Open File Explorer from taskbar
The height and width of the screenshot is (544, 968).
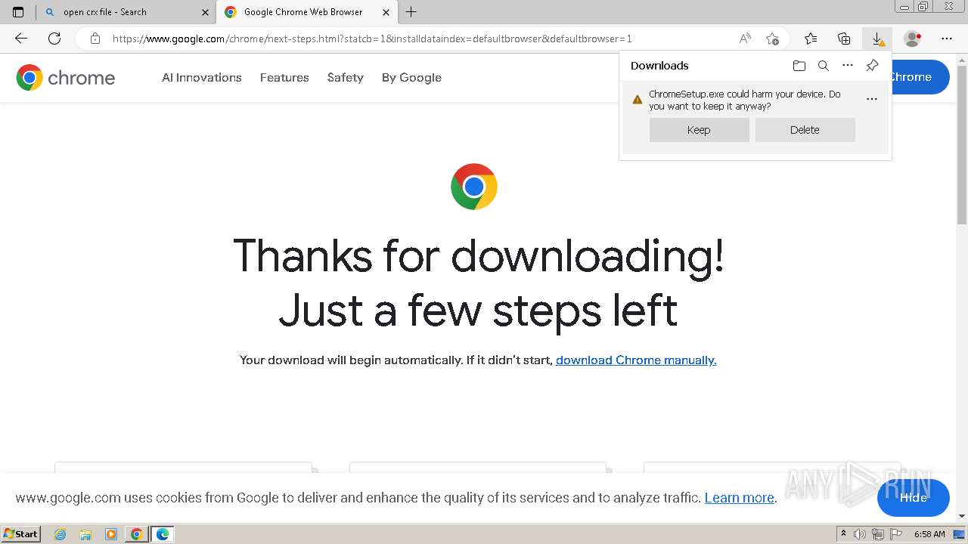(x=85, y=534)
